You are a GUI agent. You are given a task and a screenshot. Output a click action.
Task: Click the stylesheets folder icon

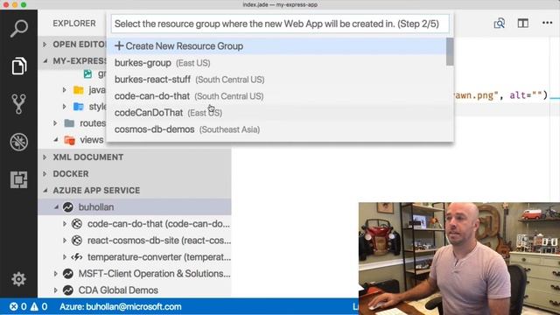[x=78, y=107]
